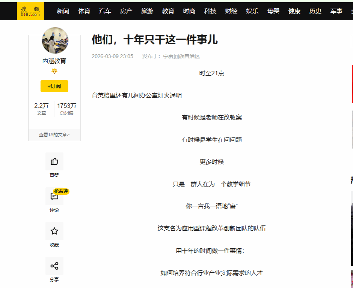Screen dimensions: 353x288
Task: Click the star favorite icon
Action: pos(54,231)
